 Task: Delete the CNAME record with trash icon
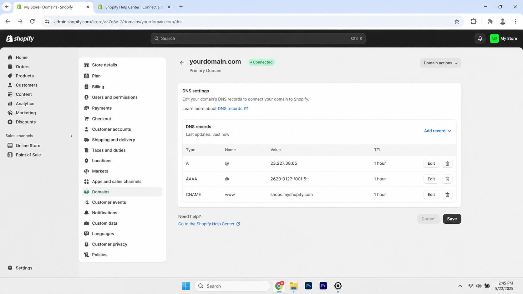(447, 195)
